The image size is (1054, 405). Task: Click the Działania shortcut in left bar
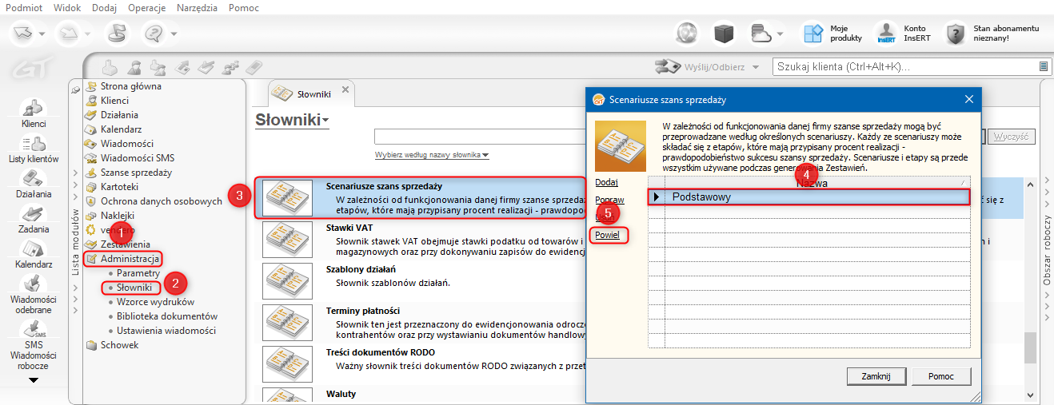[34, 185]
